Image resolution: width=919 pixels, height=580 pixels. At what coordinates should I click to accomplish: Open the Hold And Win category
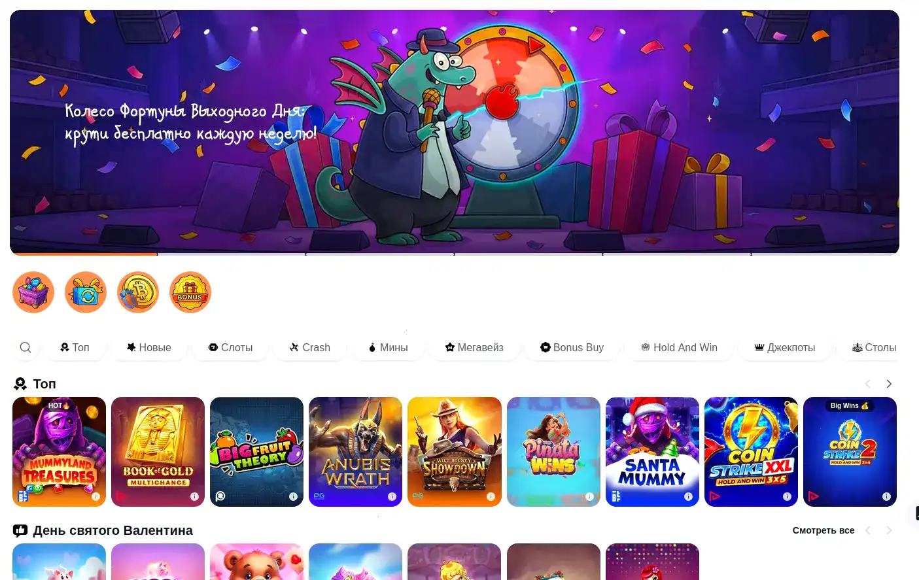pyautogui.click(x=679, y=347)
